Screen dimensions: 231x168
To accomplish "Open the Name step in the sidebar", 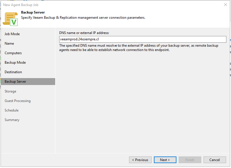I will click(x=9, y=44).
